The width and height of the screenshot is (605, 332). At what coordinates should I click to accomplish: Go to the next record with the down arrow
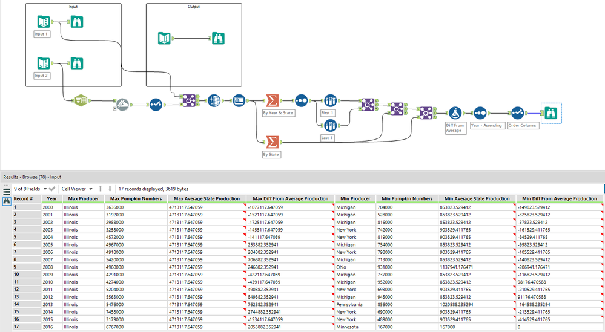click(x=110, y=189)
